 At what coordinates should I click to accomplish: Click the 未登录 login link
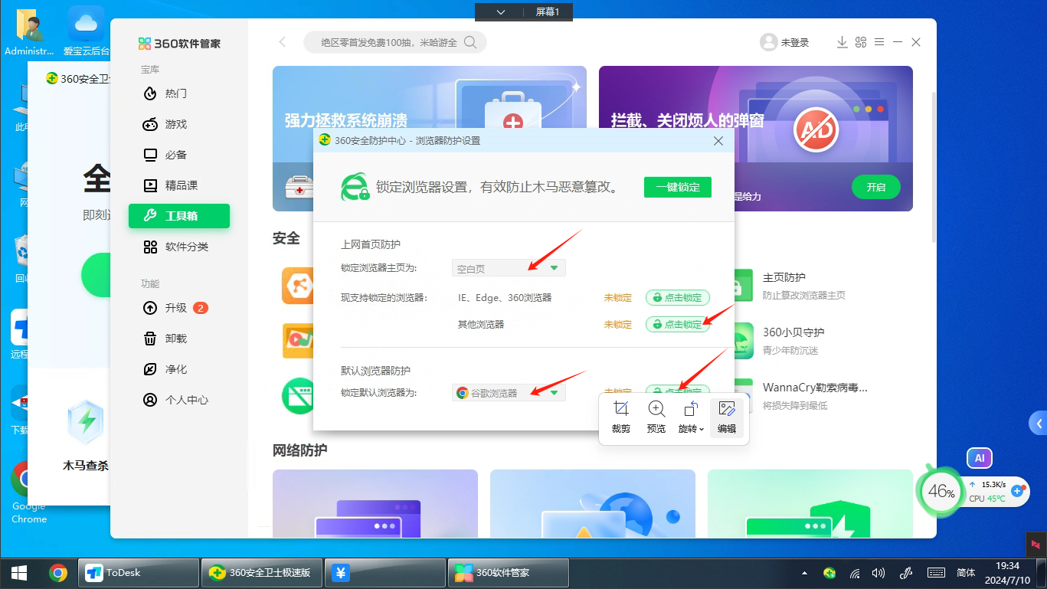(795, 43)
